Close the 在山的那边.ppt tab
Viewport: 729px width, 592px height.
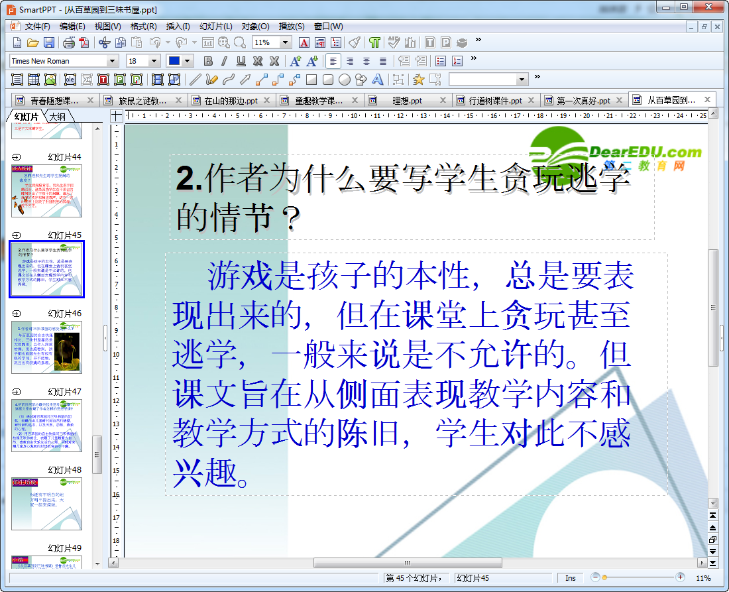tap(267, 100)
